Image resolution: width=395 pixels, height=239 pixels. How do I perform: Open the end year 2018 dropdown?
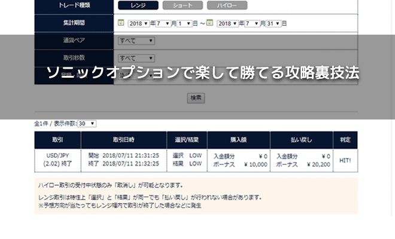(227, 24)
